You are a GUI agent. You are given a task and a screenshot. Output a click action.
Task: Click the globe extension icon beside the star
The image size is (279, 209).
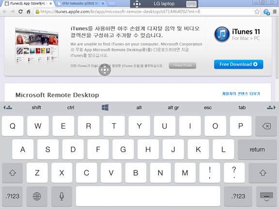(x=266, y=12)
